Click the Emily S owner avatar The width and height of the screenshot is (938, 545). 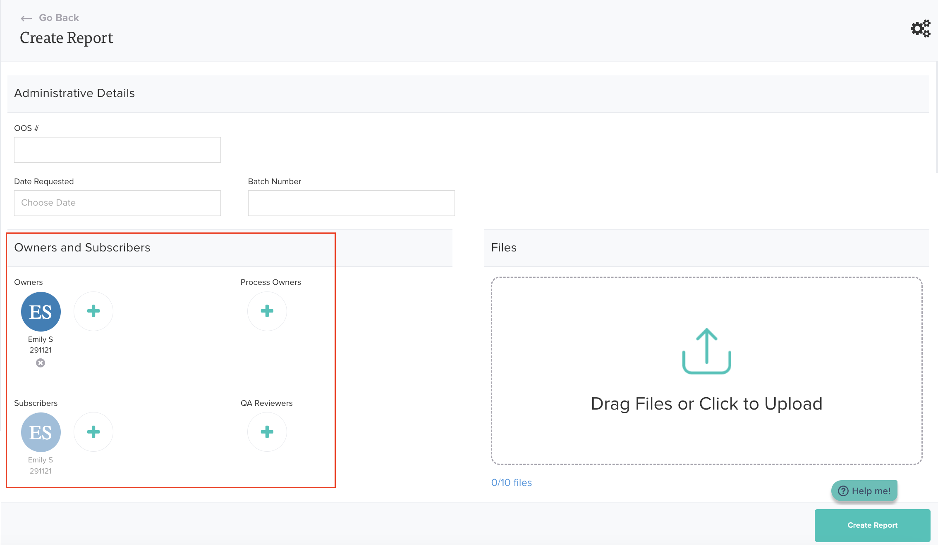(41, 312)
